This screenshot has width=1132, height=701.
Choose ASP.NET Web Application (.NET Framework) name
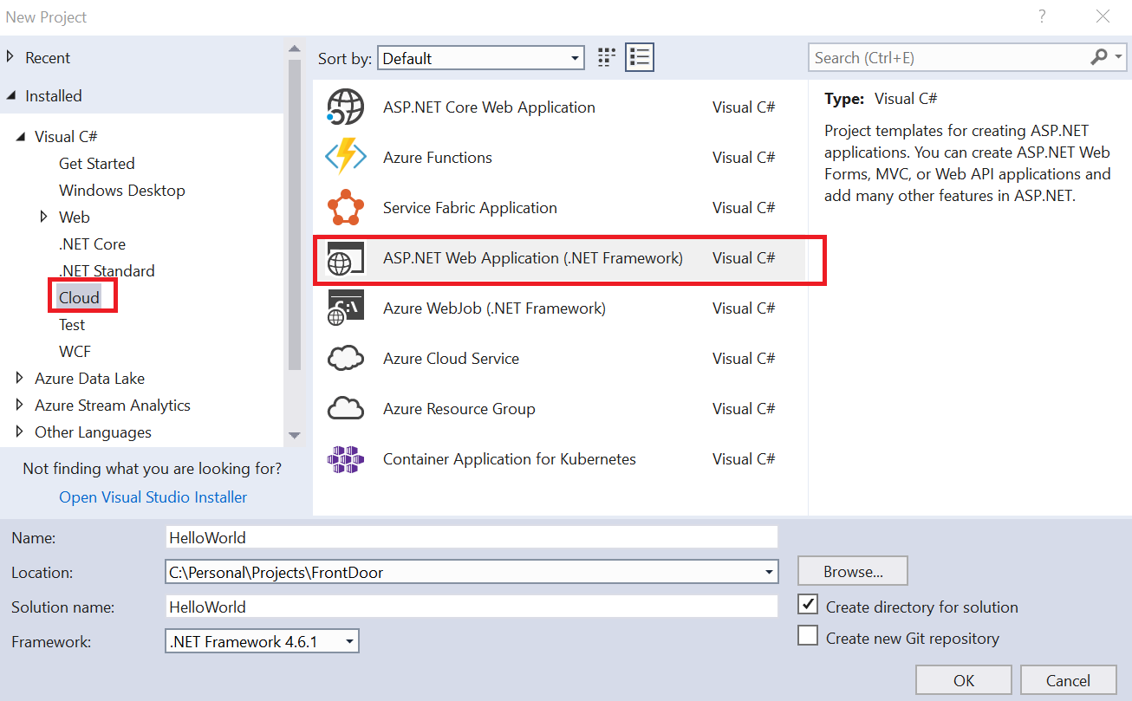pyautogui.click(x=533, y=258)
